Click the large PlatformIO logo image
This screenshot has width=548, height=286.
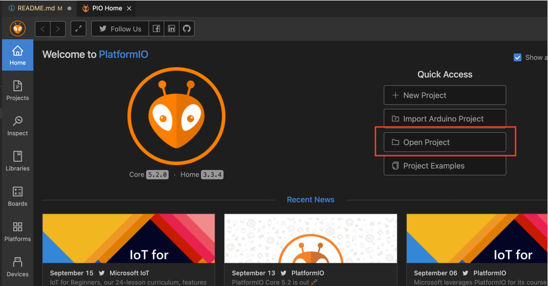click(x=177, y=116)
